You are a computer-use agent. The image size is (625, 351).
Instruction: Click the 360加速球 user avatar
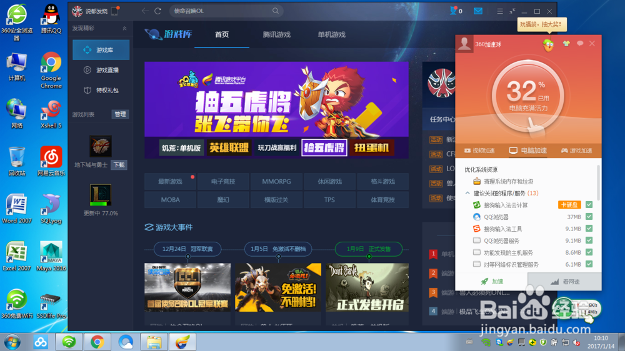point(464,44)
